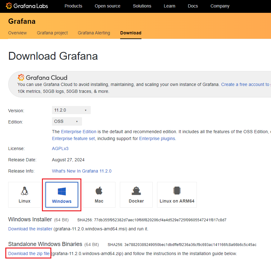Viewport: 271px width, 266px height.
Task: Switch to the Grafana Alerting tab
Action: click(x=94, y=33)
